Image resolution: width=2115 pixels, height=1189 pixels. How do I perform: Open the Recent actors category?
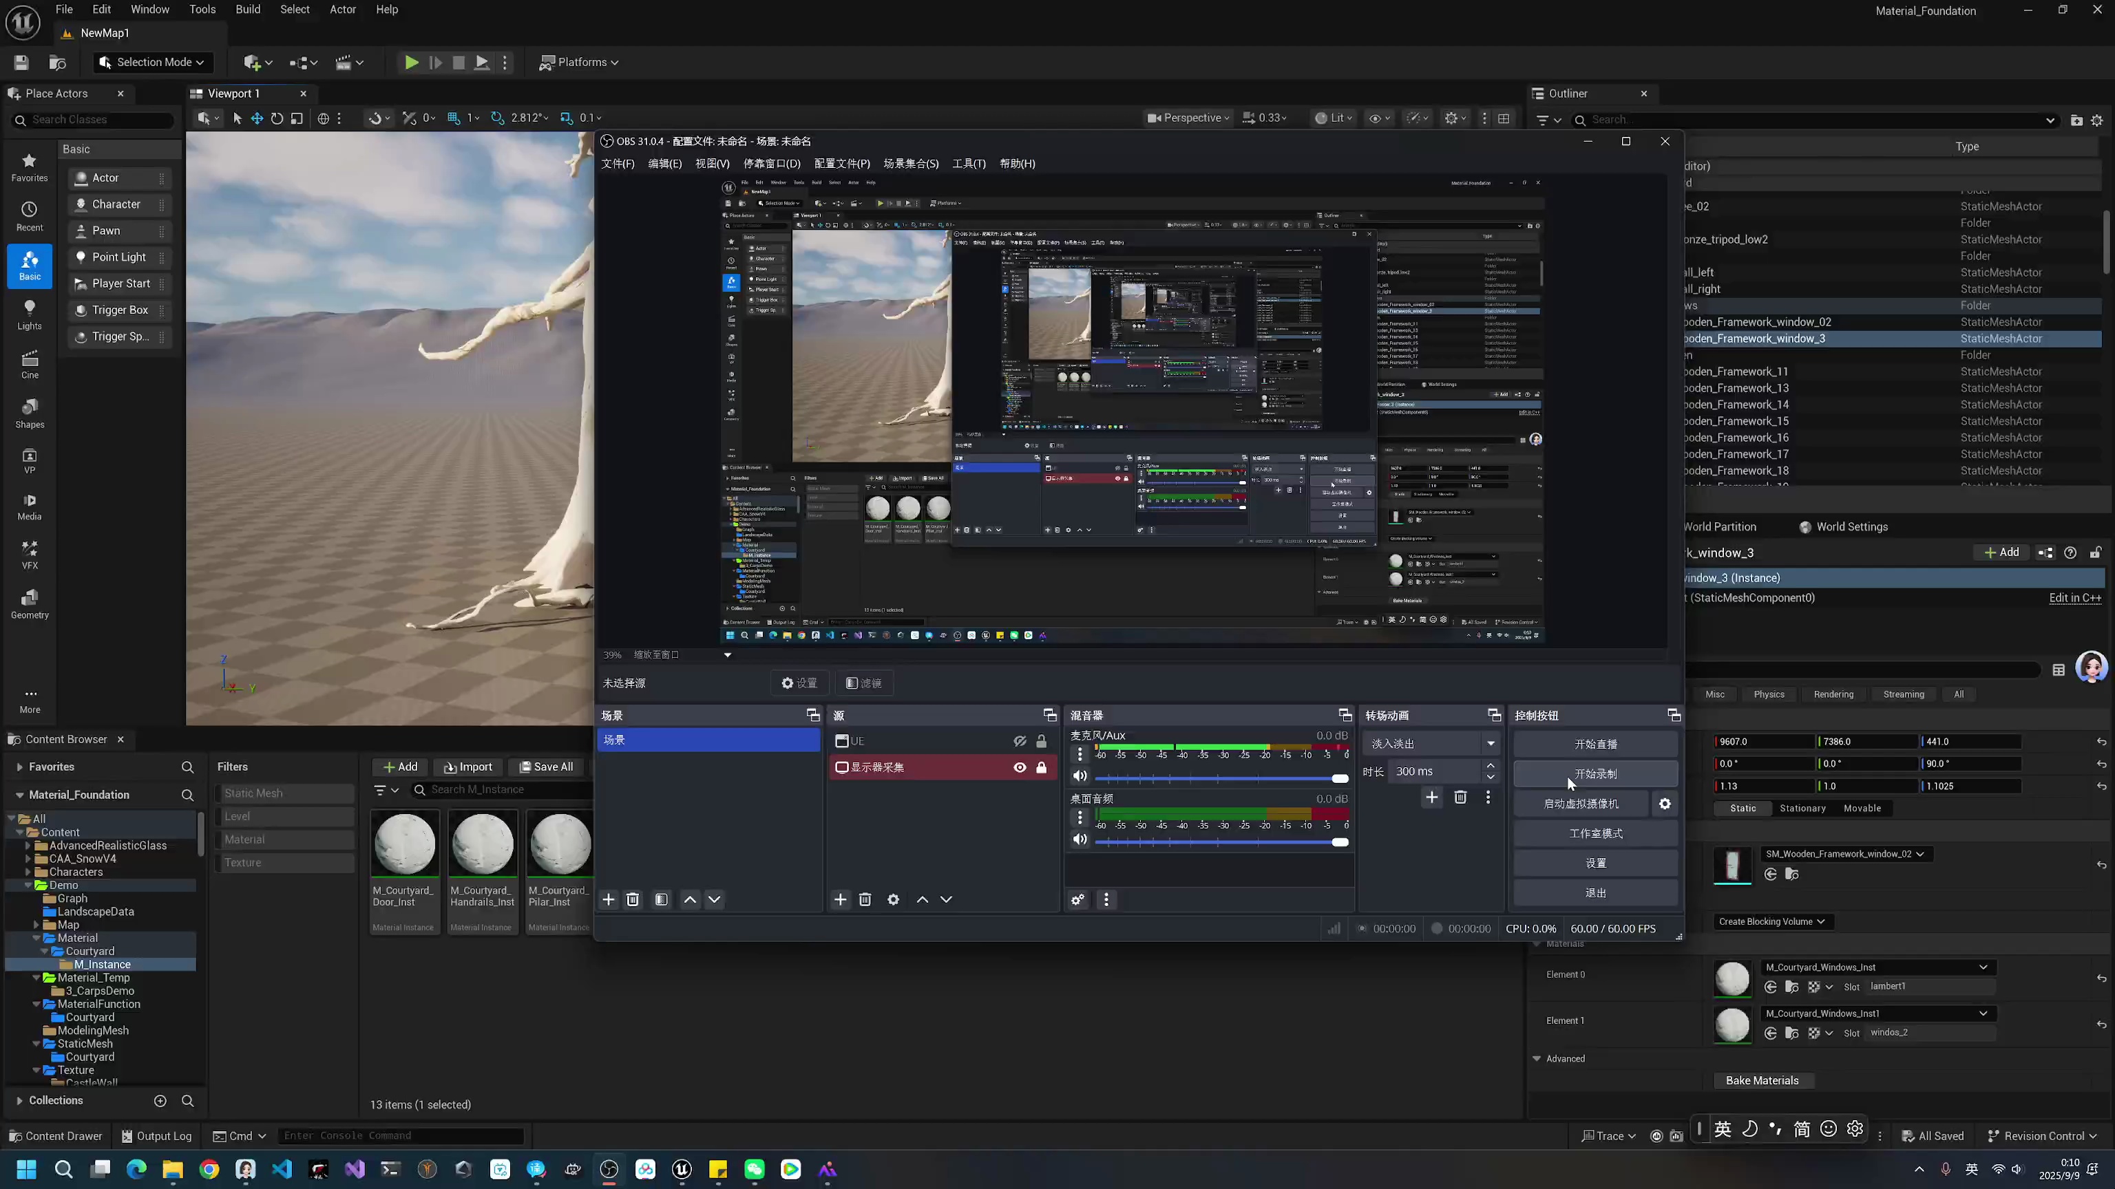[30, 217]
